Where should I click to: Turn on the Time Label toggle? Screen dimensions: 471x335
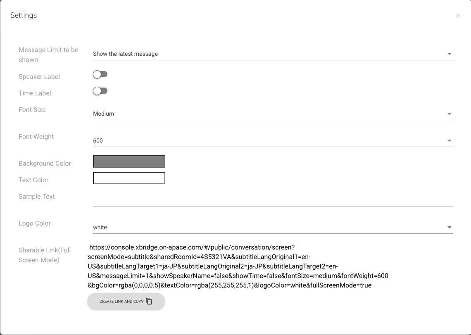(x=100, y=91)
